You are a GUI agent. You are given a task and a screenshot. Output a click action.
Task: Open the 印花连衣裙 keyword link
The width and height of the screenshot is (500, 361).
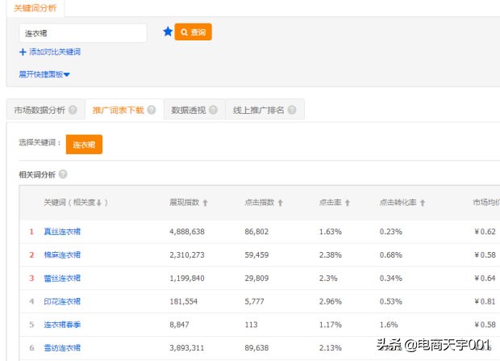[x=62, y=301]
